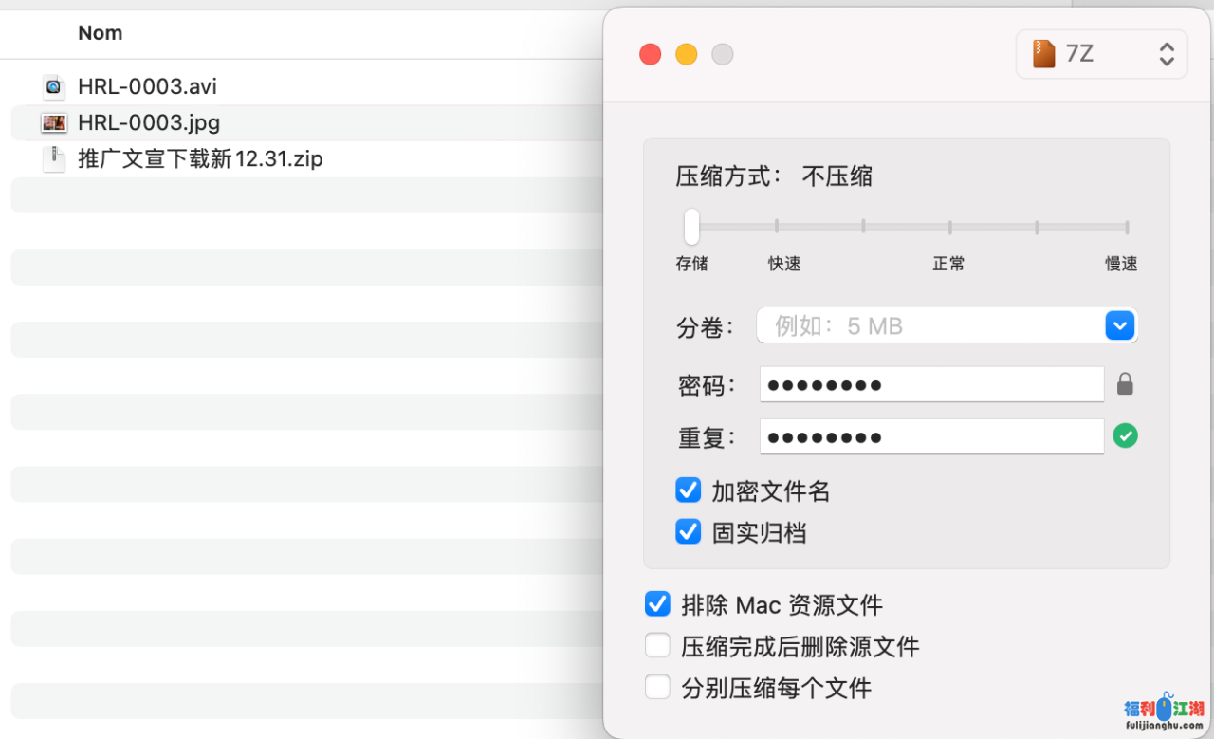
Task: Click the green checkmark password match icon
Action: 1125,436
